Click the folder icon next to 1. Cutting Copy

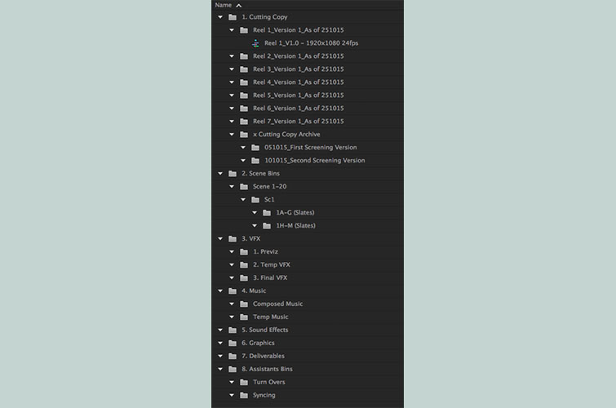pos(233,17)
